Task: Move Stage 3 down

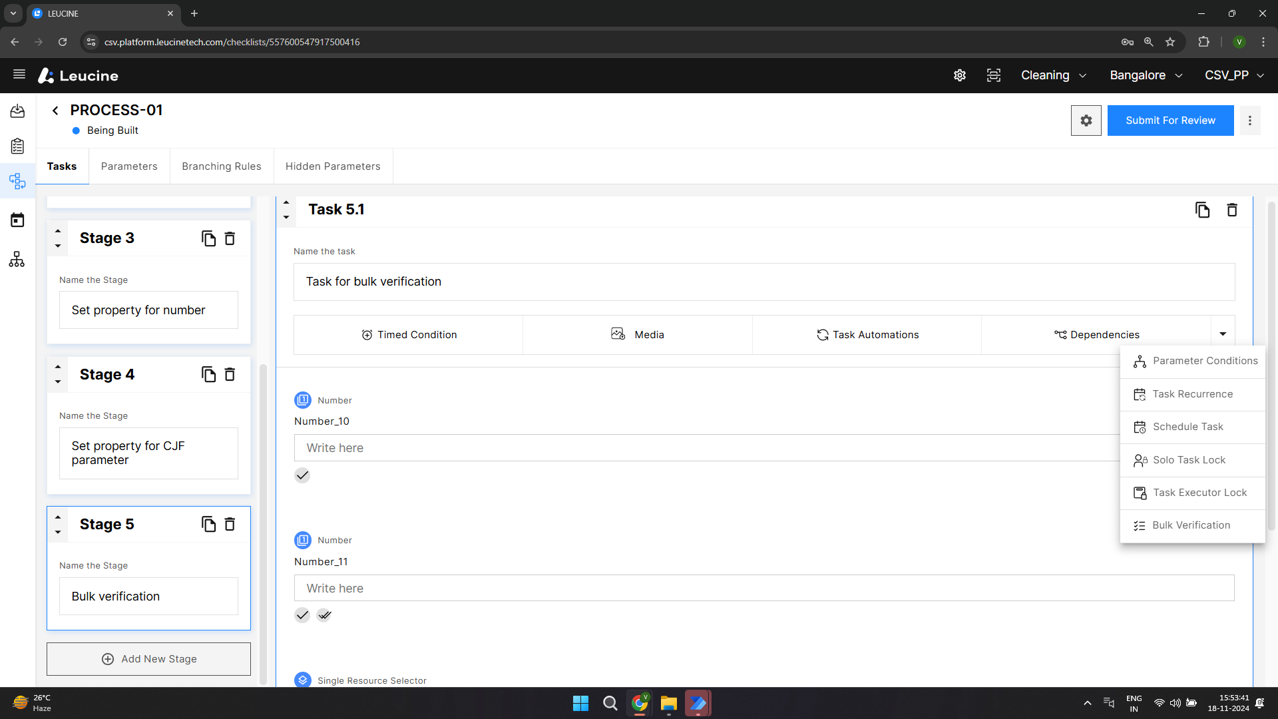Action: [x=58, y=246]
